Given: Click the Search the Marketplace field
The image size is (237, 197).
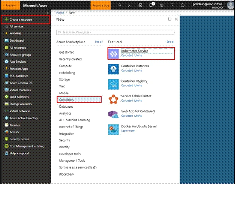Looking at the screenshot, I should [115, 32].
